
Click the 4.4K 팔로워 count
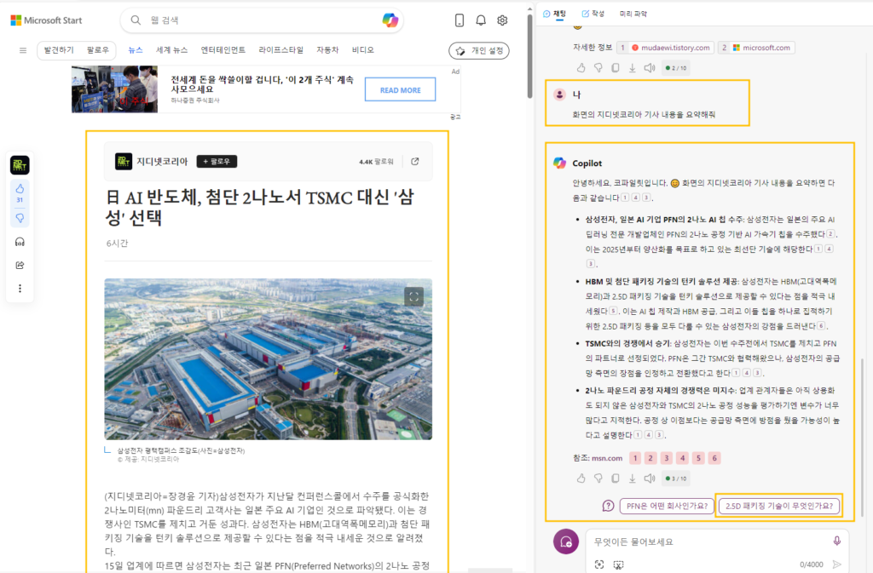(x=376, y=162)
